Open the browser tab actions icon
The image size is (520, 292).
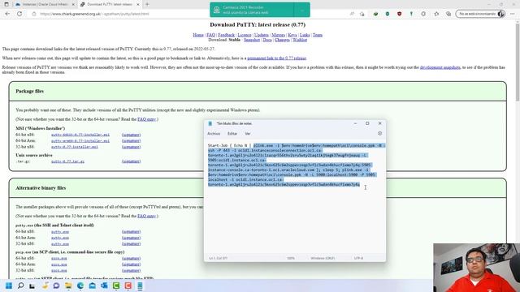pyautogui.click(x=6, y=4)
